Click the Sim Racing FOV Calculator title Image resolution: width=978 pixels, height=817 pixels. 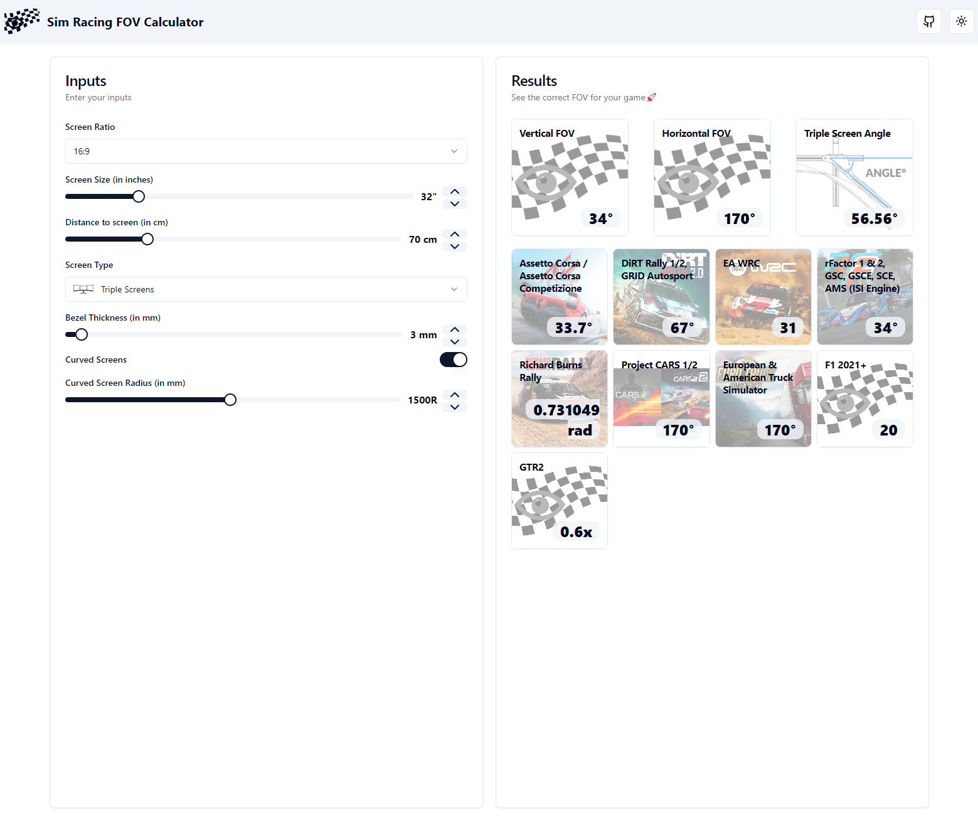point(125,22)
